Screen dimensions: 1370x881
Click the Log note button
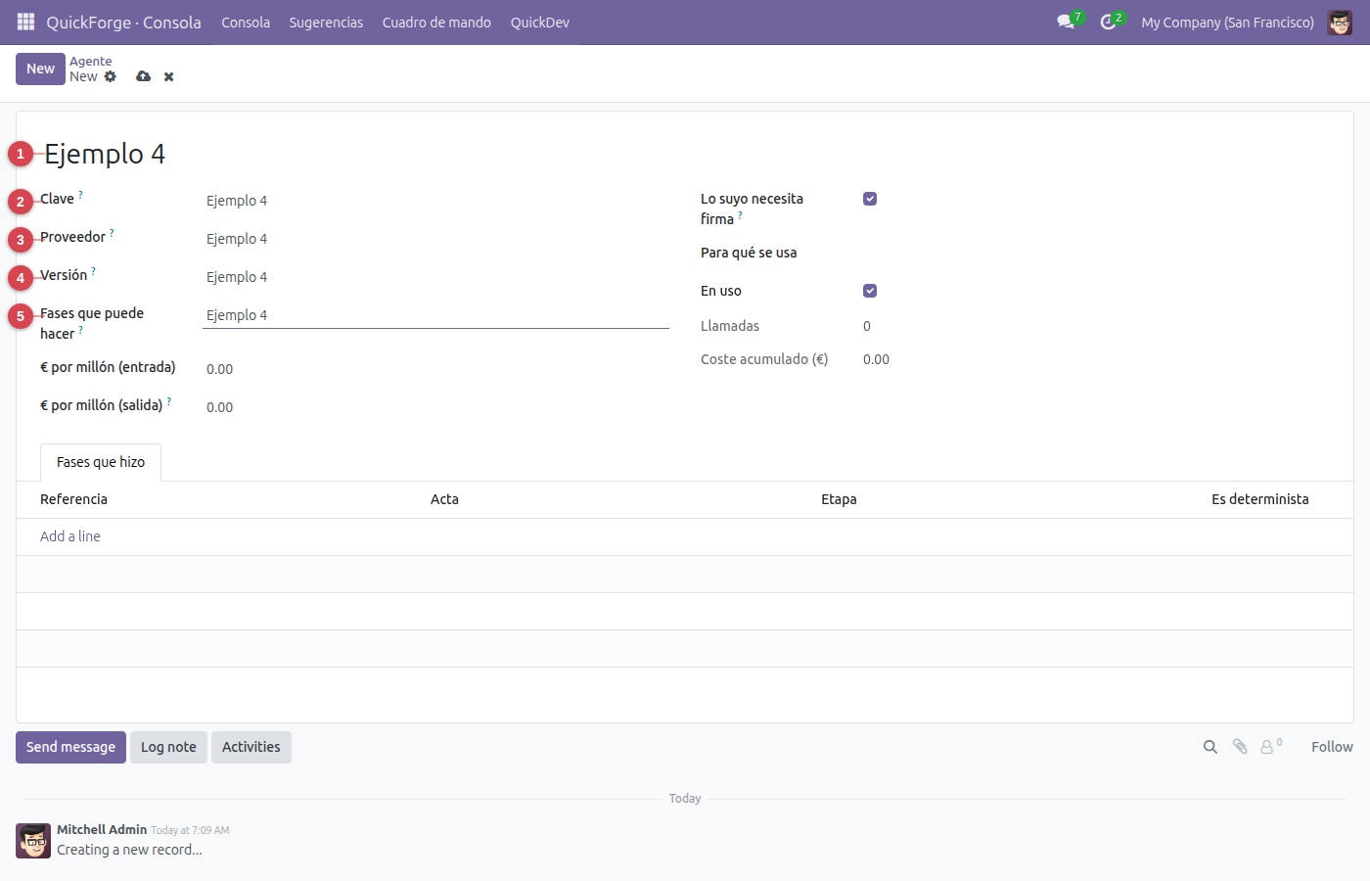click(x=168, y=747)
